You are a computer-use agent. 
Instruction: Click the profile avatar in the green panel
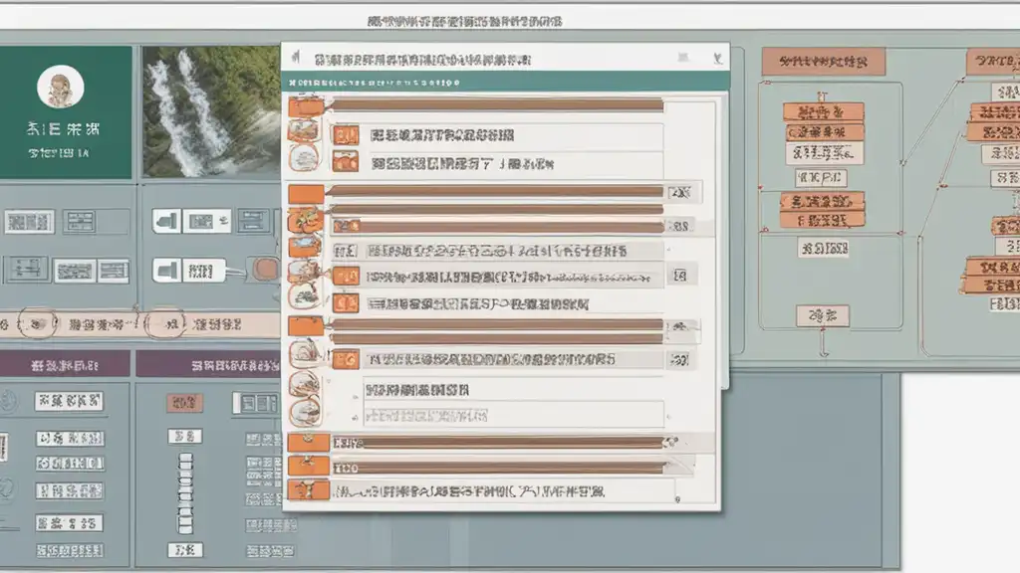pyautogui.click(x=60, y=88)
